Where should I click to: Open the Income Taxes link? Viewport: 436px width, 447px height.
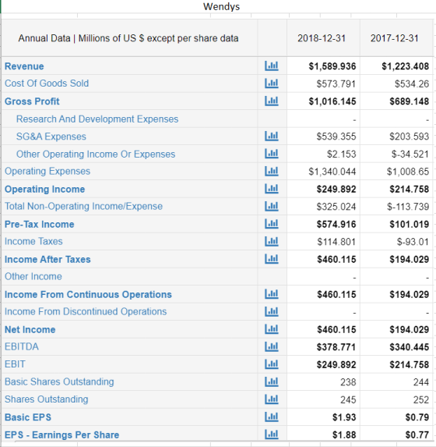[33, 242]
